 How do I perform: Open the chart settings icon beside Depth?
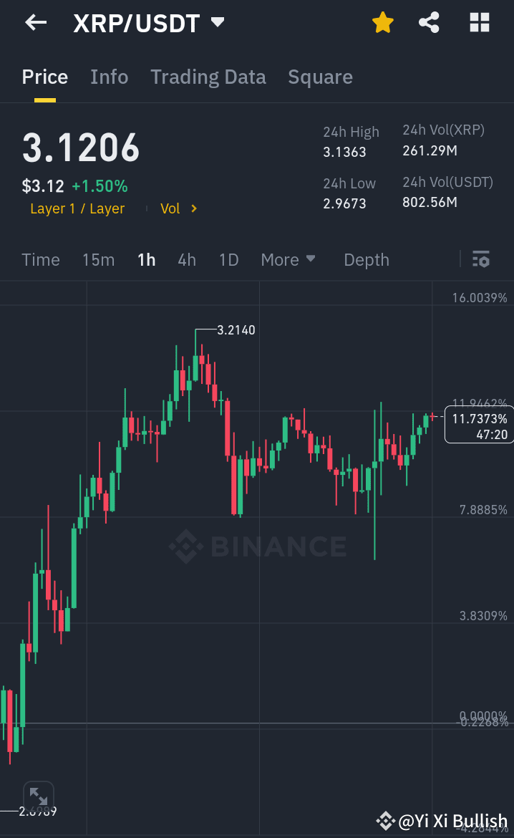click(481, 259)
